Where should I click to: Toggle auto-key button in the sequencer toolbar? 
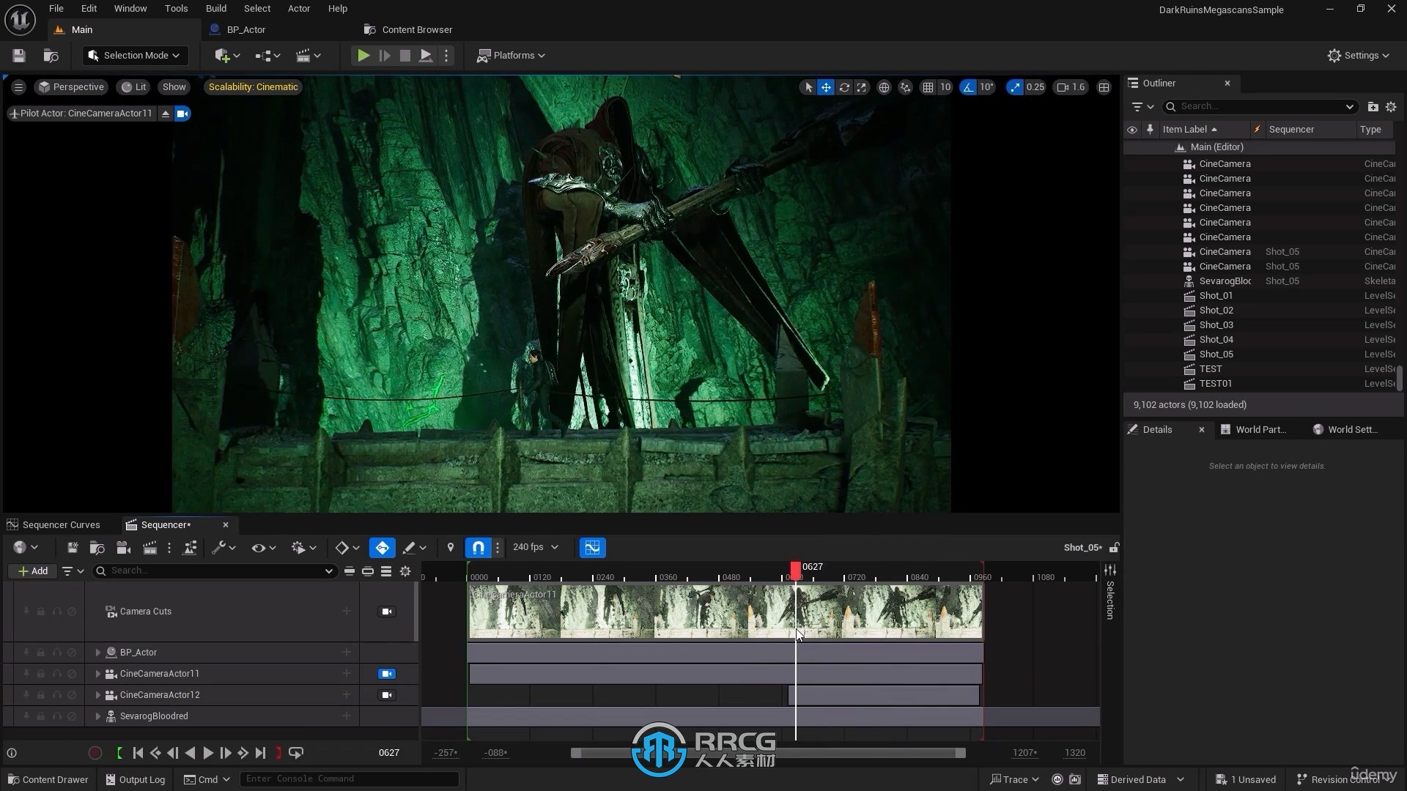(383, 548)
